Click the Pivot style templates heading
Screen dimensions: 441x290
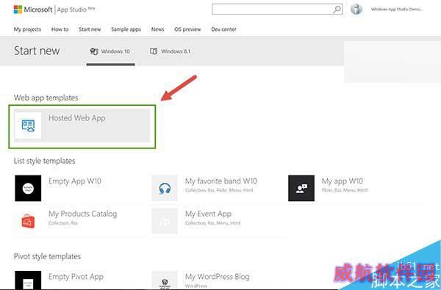(x=47, y=256)
